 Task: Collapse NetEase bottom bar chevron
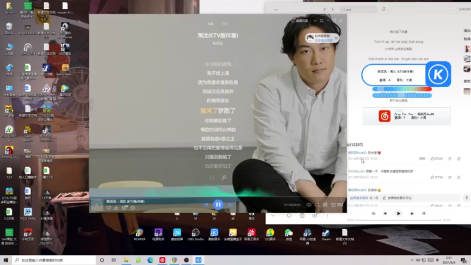click(273, 216)
